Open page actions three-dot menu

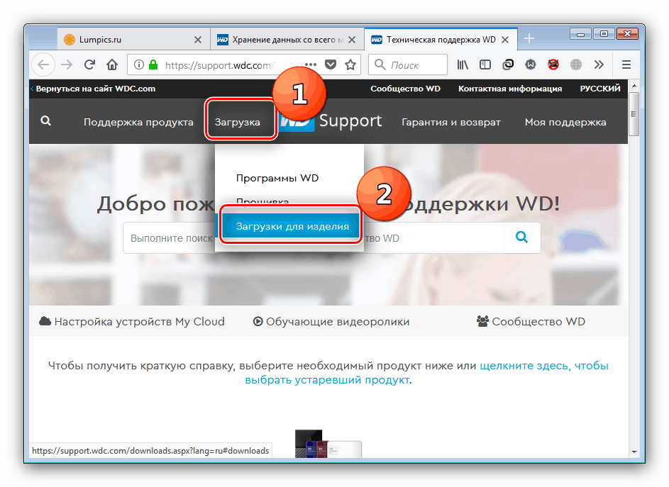point(311,65)
